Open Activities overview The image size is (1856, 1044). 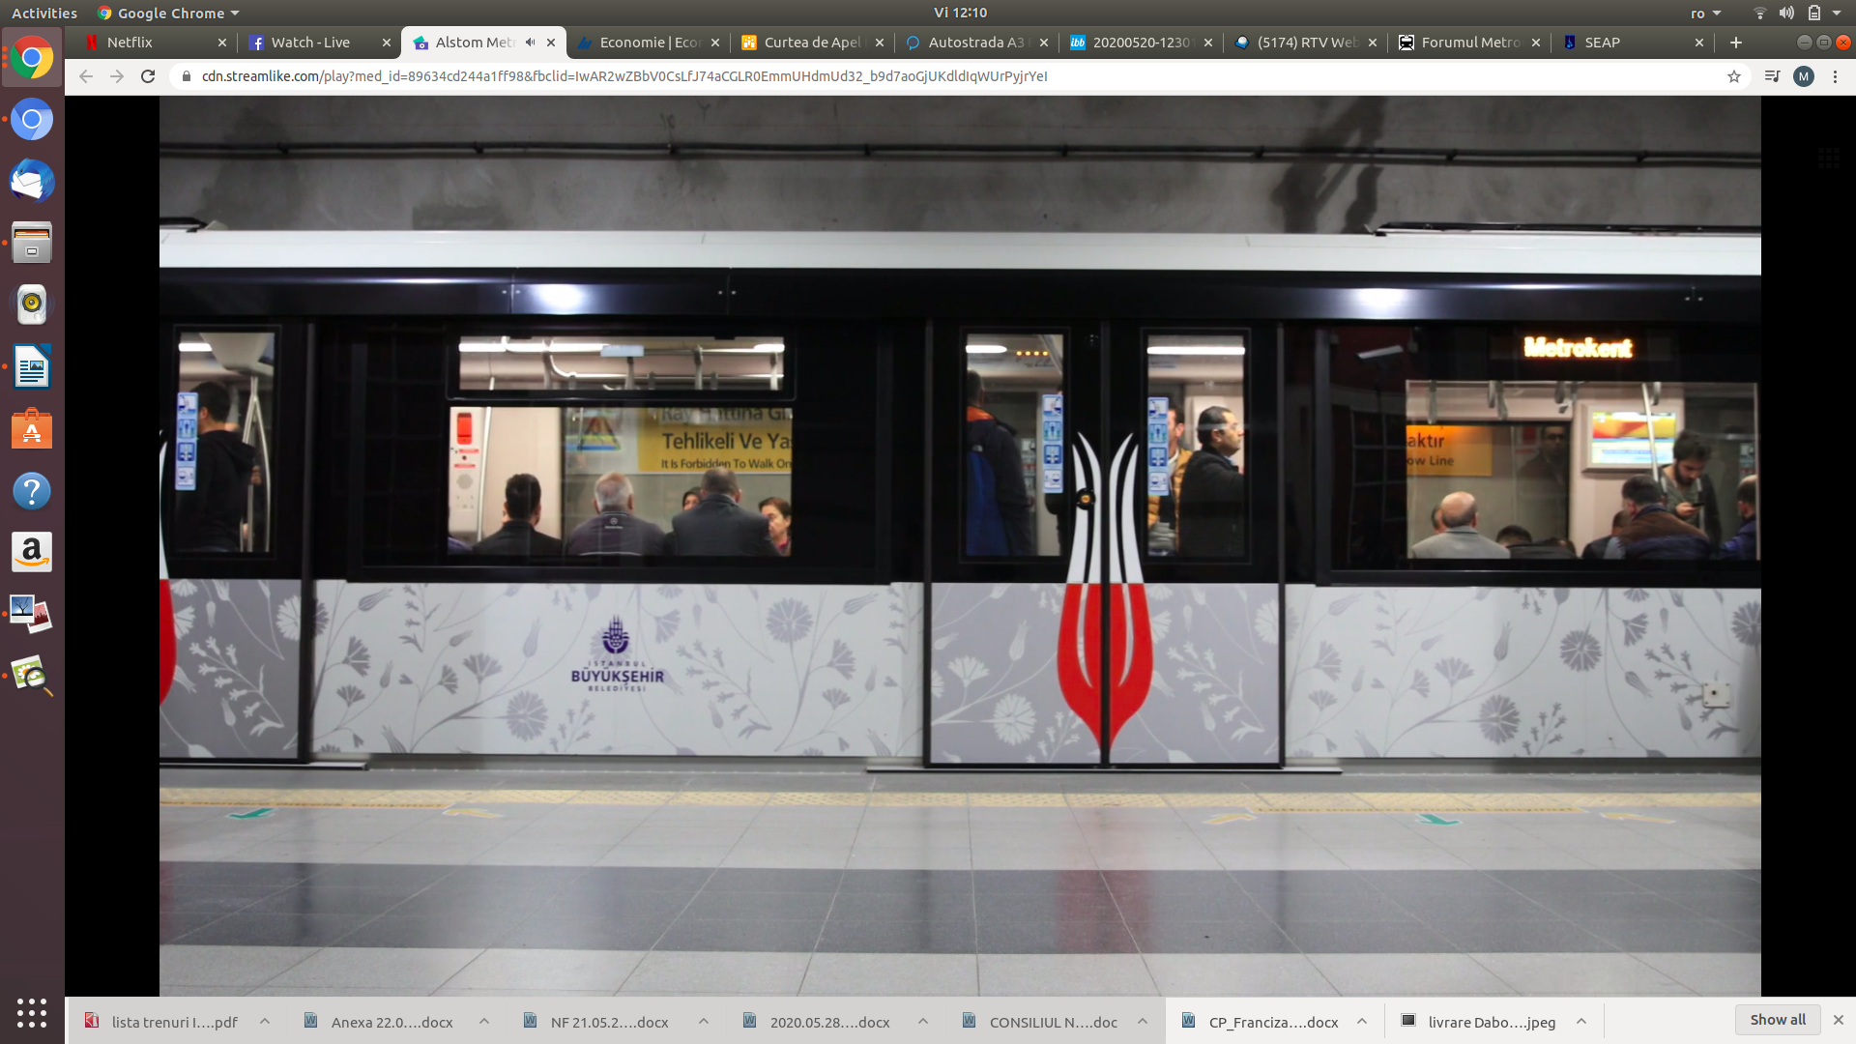coord(43,13)
